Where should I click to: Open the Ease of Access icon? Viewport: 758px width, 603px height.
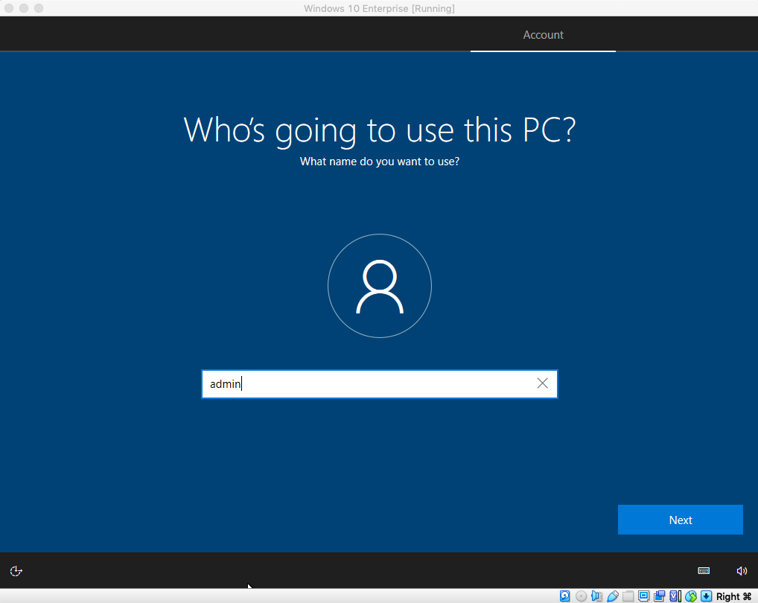(16, 571)
